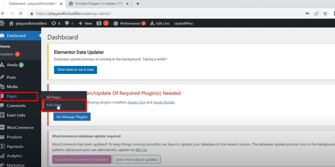Click the Dashboard page heading
Viewport: 335px width, 167px height.
(x=63, y=37)
